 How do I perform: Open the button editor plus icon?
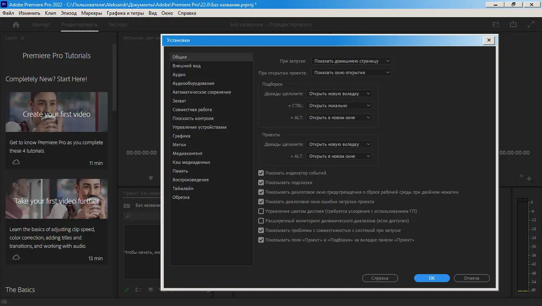coord(529,179)
